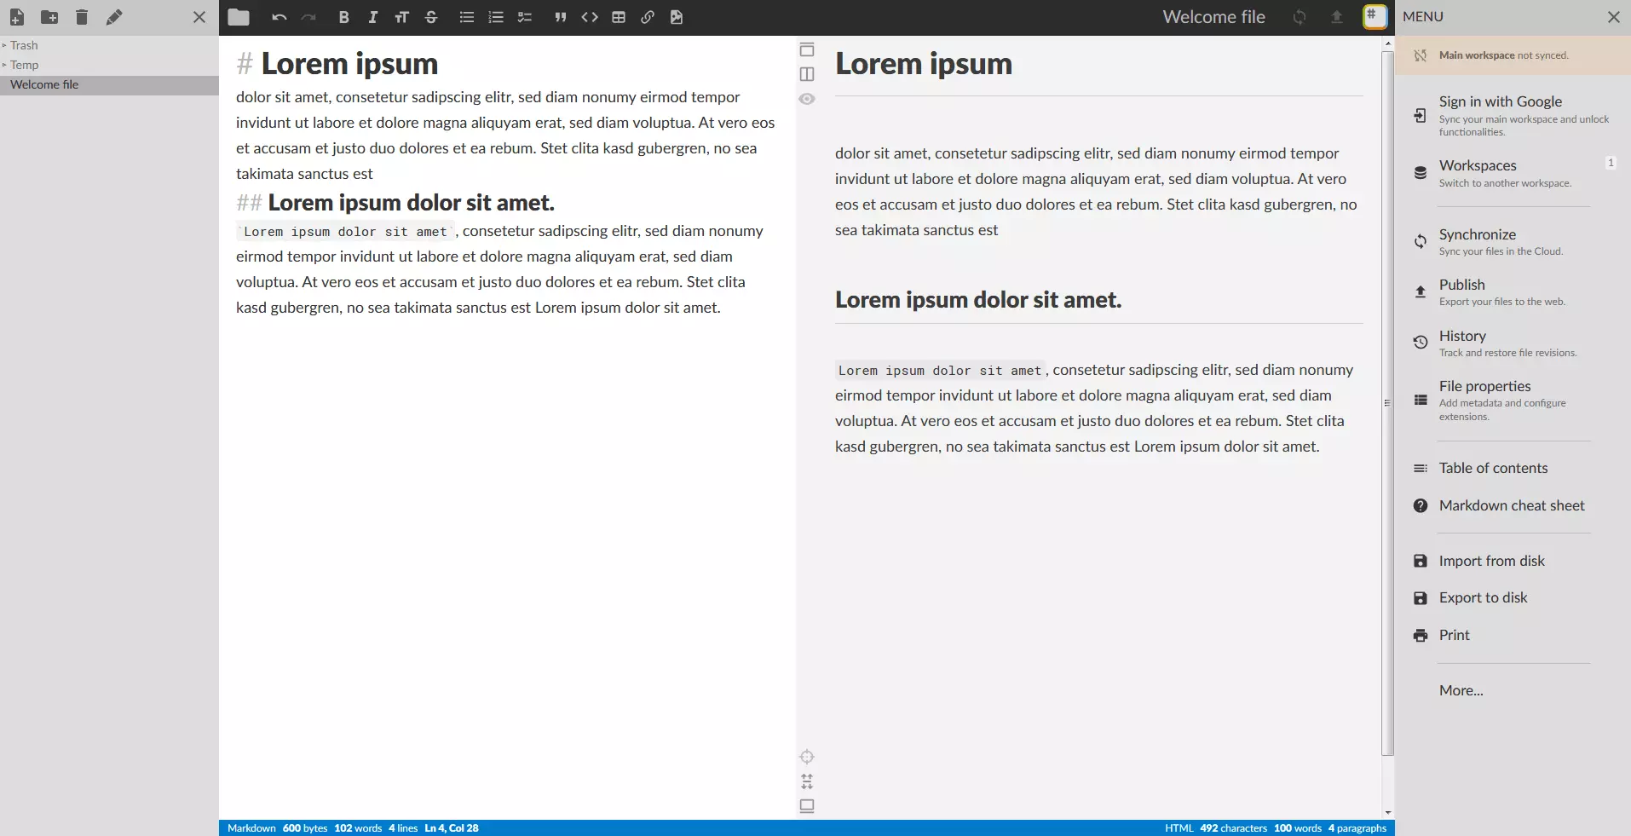Insert a code block
The height and width of the screenshot is (836, 1631).
[x=590, y=17]
